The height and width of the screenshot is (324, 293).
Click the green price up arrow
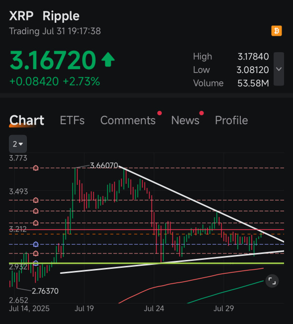pos(108,60)
